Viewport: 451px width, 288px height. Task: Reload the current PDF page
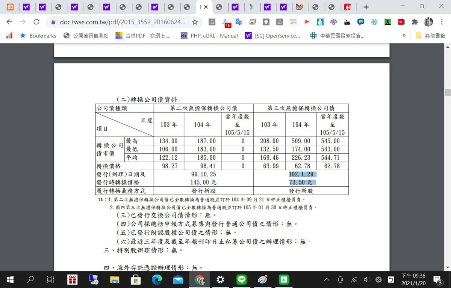(x=36, y=22)
